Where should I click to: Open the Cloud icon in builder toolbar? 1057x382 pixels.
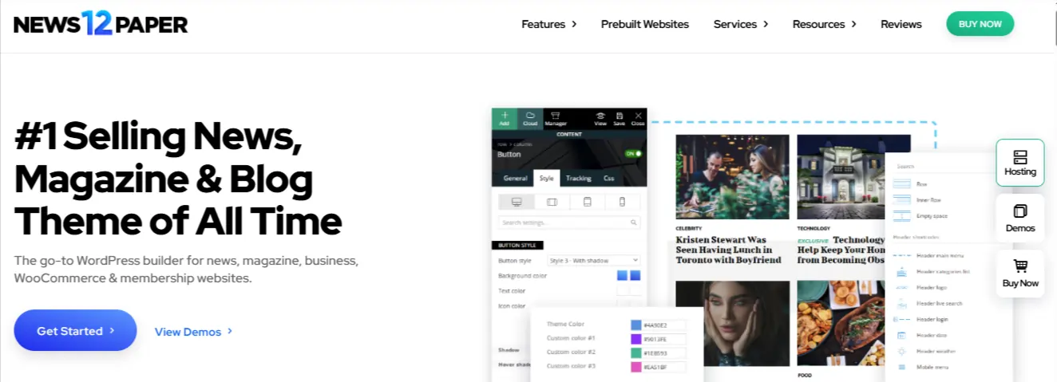tap(530, 116)
